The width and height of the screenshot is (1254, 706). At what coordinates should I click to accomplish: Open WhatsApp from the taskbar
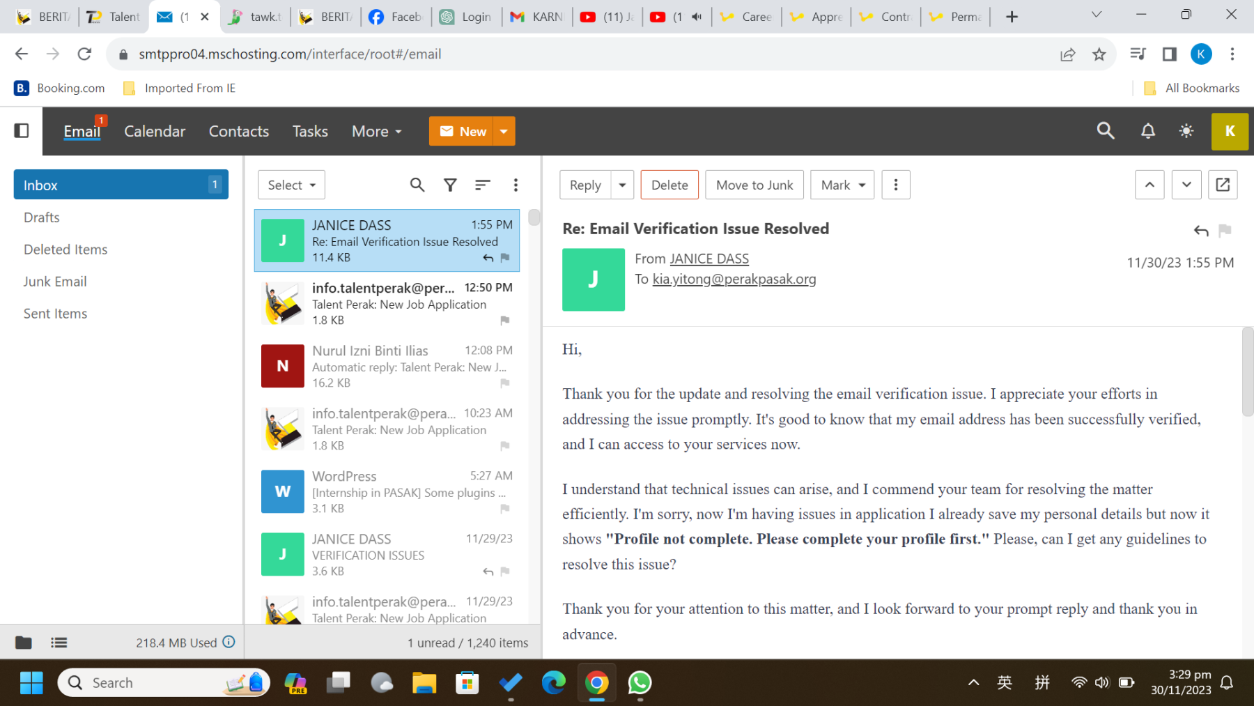point(639,683)
